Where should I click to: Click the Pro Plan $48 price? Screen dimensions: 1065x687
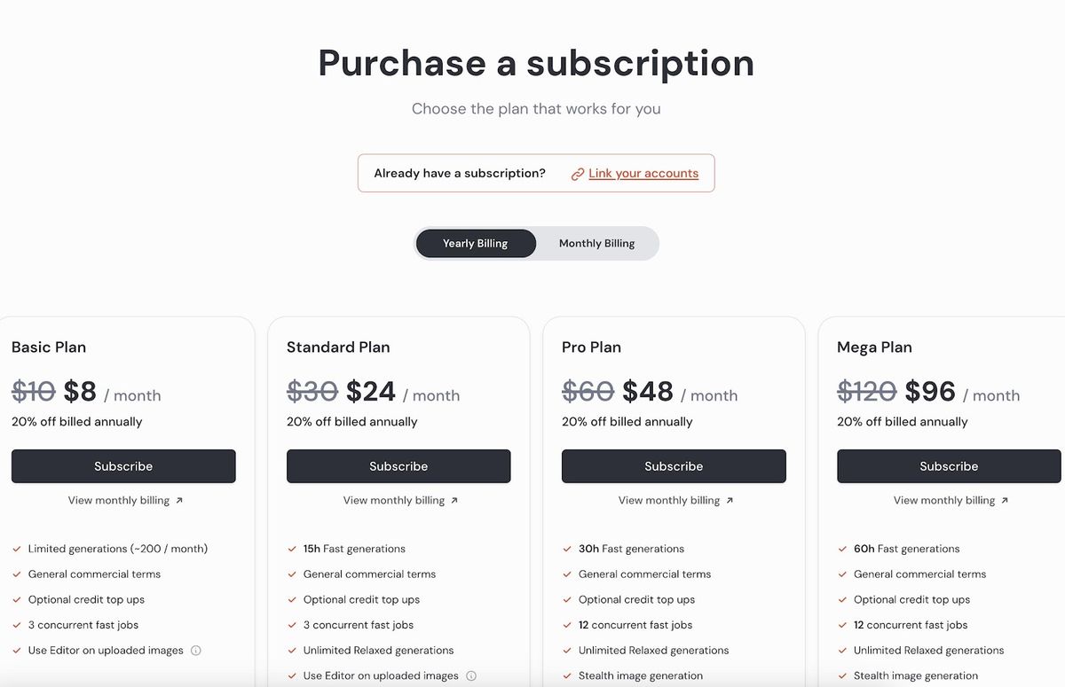648,391
